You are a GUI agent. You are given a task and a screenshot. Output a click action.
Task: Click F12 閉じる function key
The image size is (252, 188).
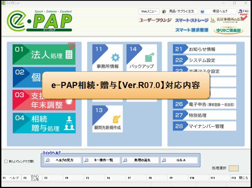(x=240, y=178)
